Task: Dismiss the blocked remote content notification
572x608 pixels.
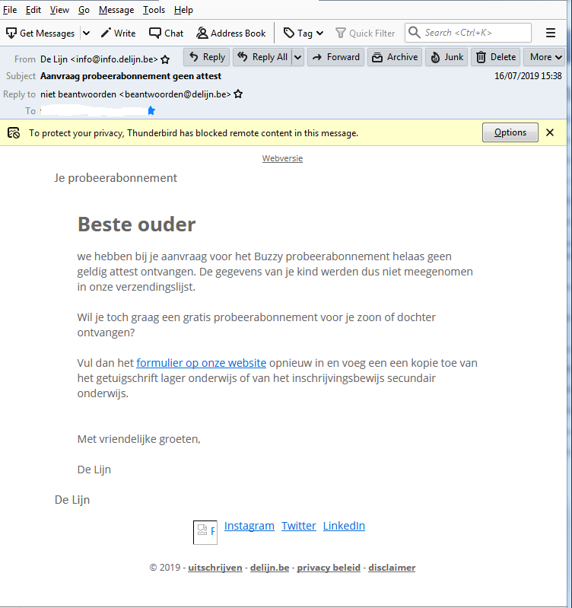Action: point(550,132)
